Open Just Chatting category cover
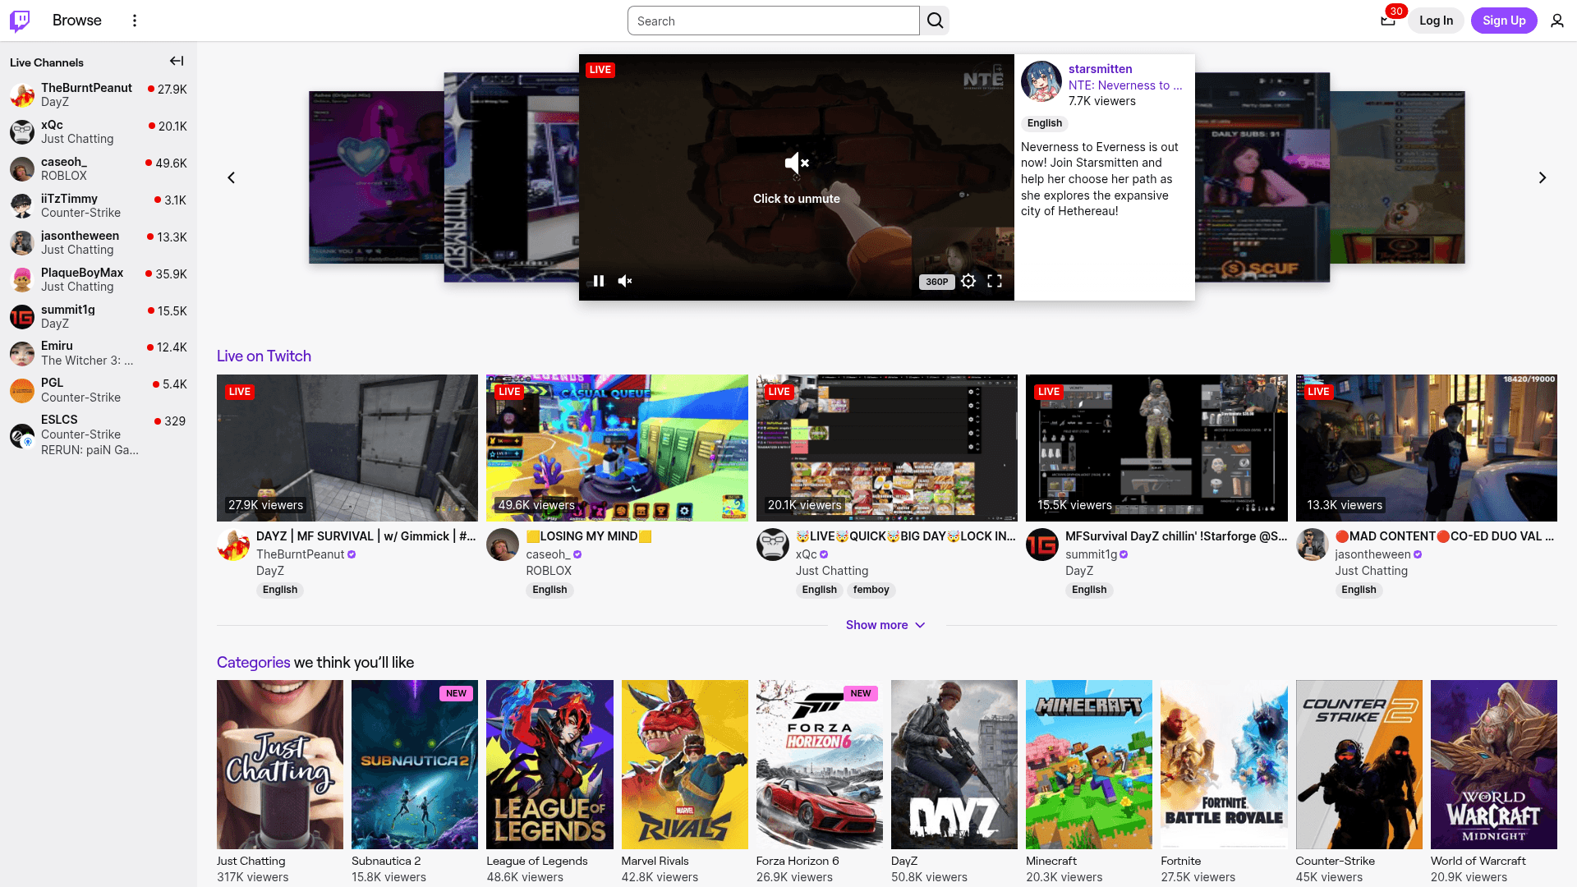Screen dimensions: 1577x887 280,765
